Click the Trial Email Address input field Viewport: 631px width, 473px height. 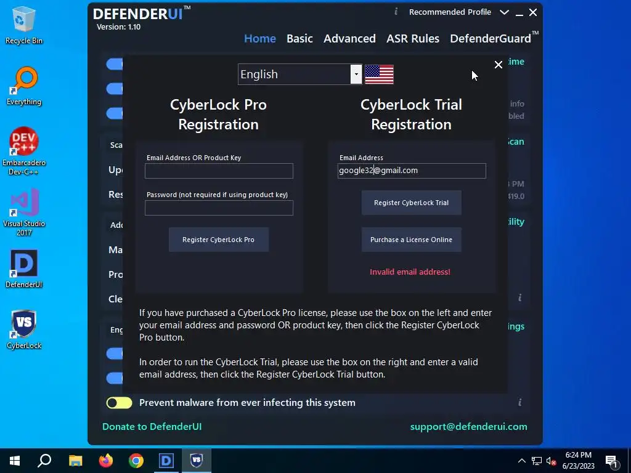(412, 171)
